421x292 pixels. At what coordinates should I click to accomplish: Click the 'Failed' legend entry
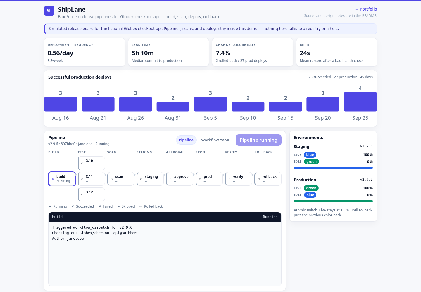(x=106, y=206)
